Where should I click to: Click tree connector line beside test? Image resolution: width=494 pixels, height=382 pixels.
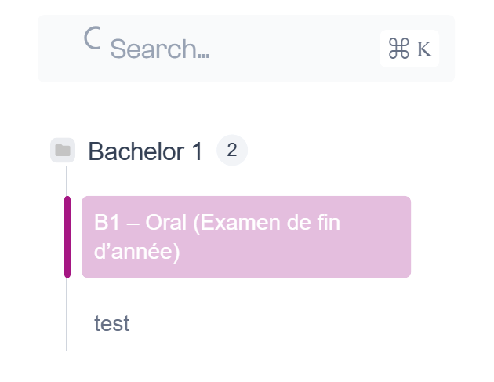67,315
